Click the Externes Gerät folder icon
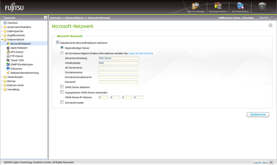The width and height of the screenshot is (277, 165). tap(5, 85)
